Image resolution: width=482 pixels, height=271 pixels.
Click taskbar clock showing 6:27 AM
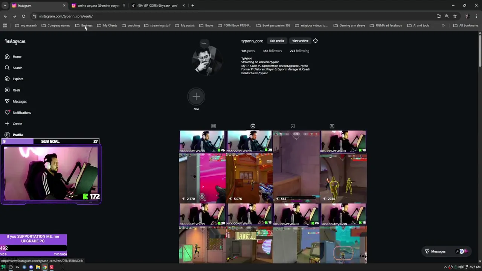(474, 267)
